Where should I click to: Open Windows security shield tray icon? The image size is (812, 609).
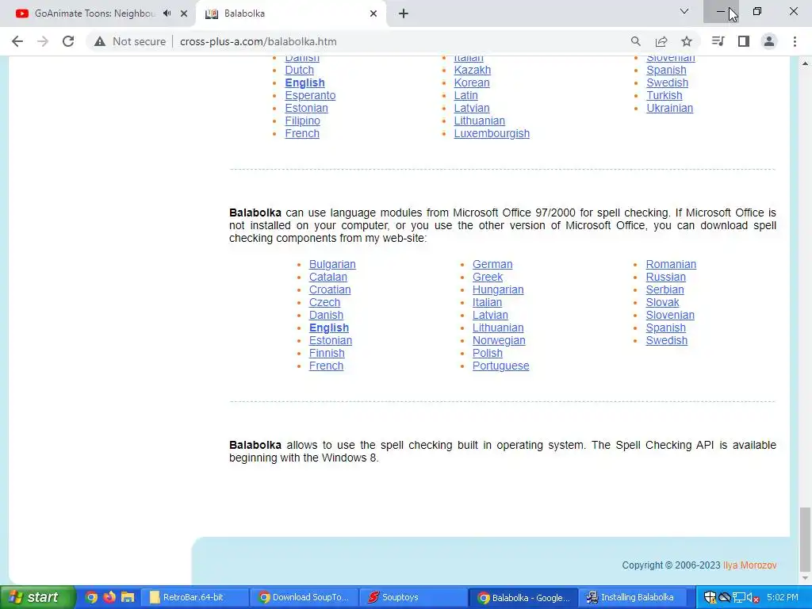[x=710, y=598]
